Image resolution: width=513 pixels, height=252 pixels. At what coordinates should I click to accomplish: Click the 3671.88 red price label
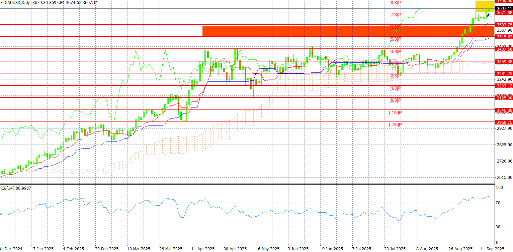[x=504, y=12]
